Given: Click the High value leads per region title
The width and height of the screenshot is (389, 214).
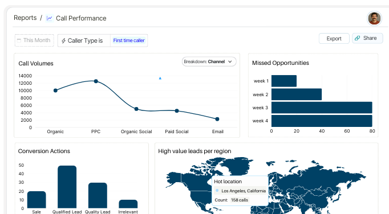Looking at the screenshot, I should click(195, 151).
